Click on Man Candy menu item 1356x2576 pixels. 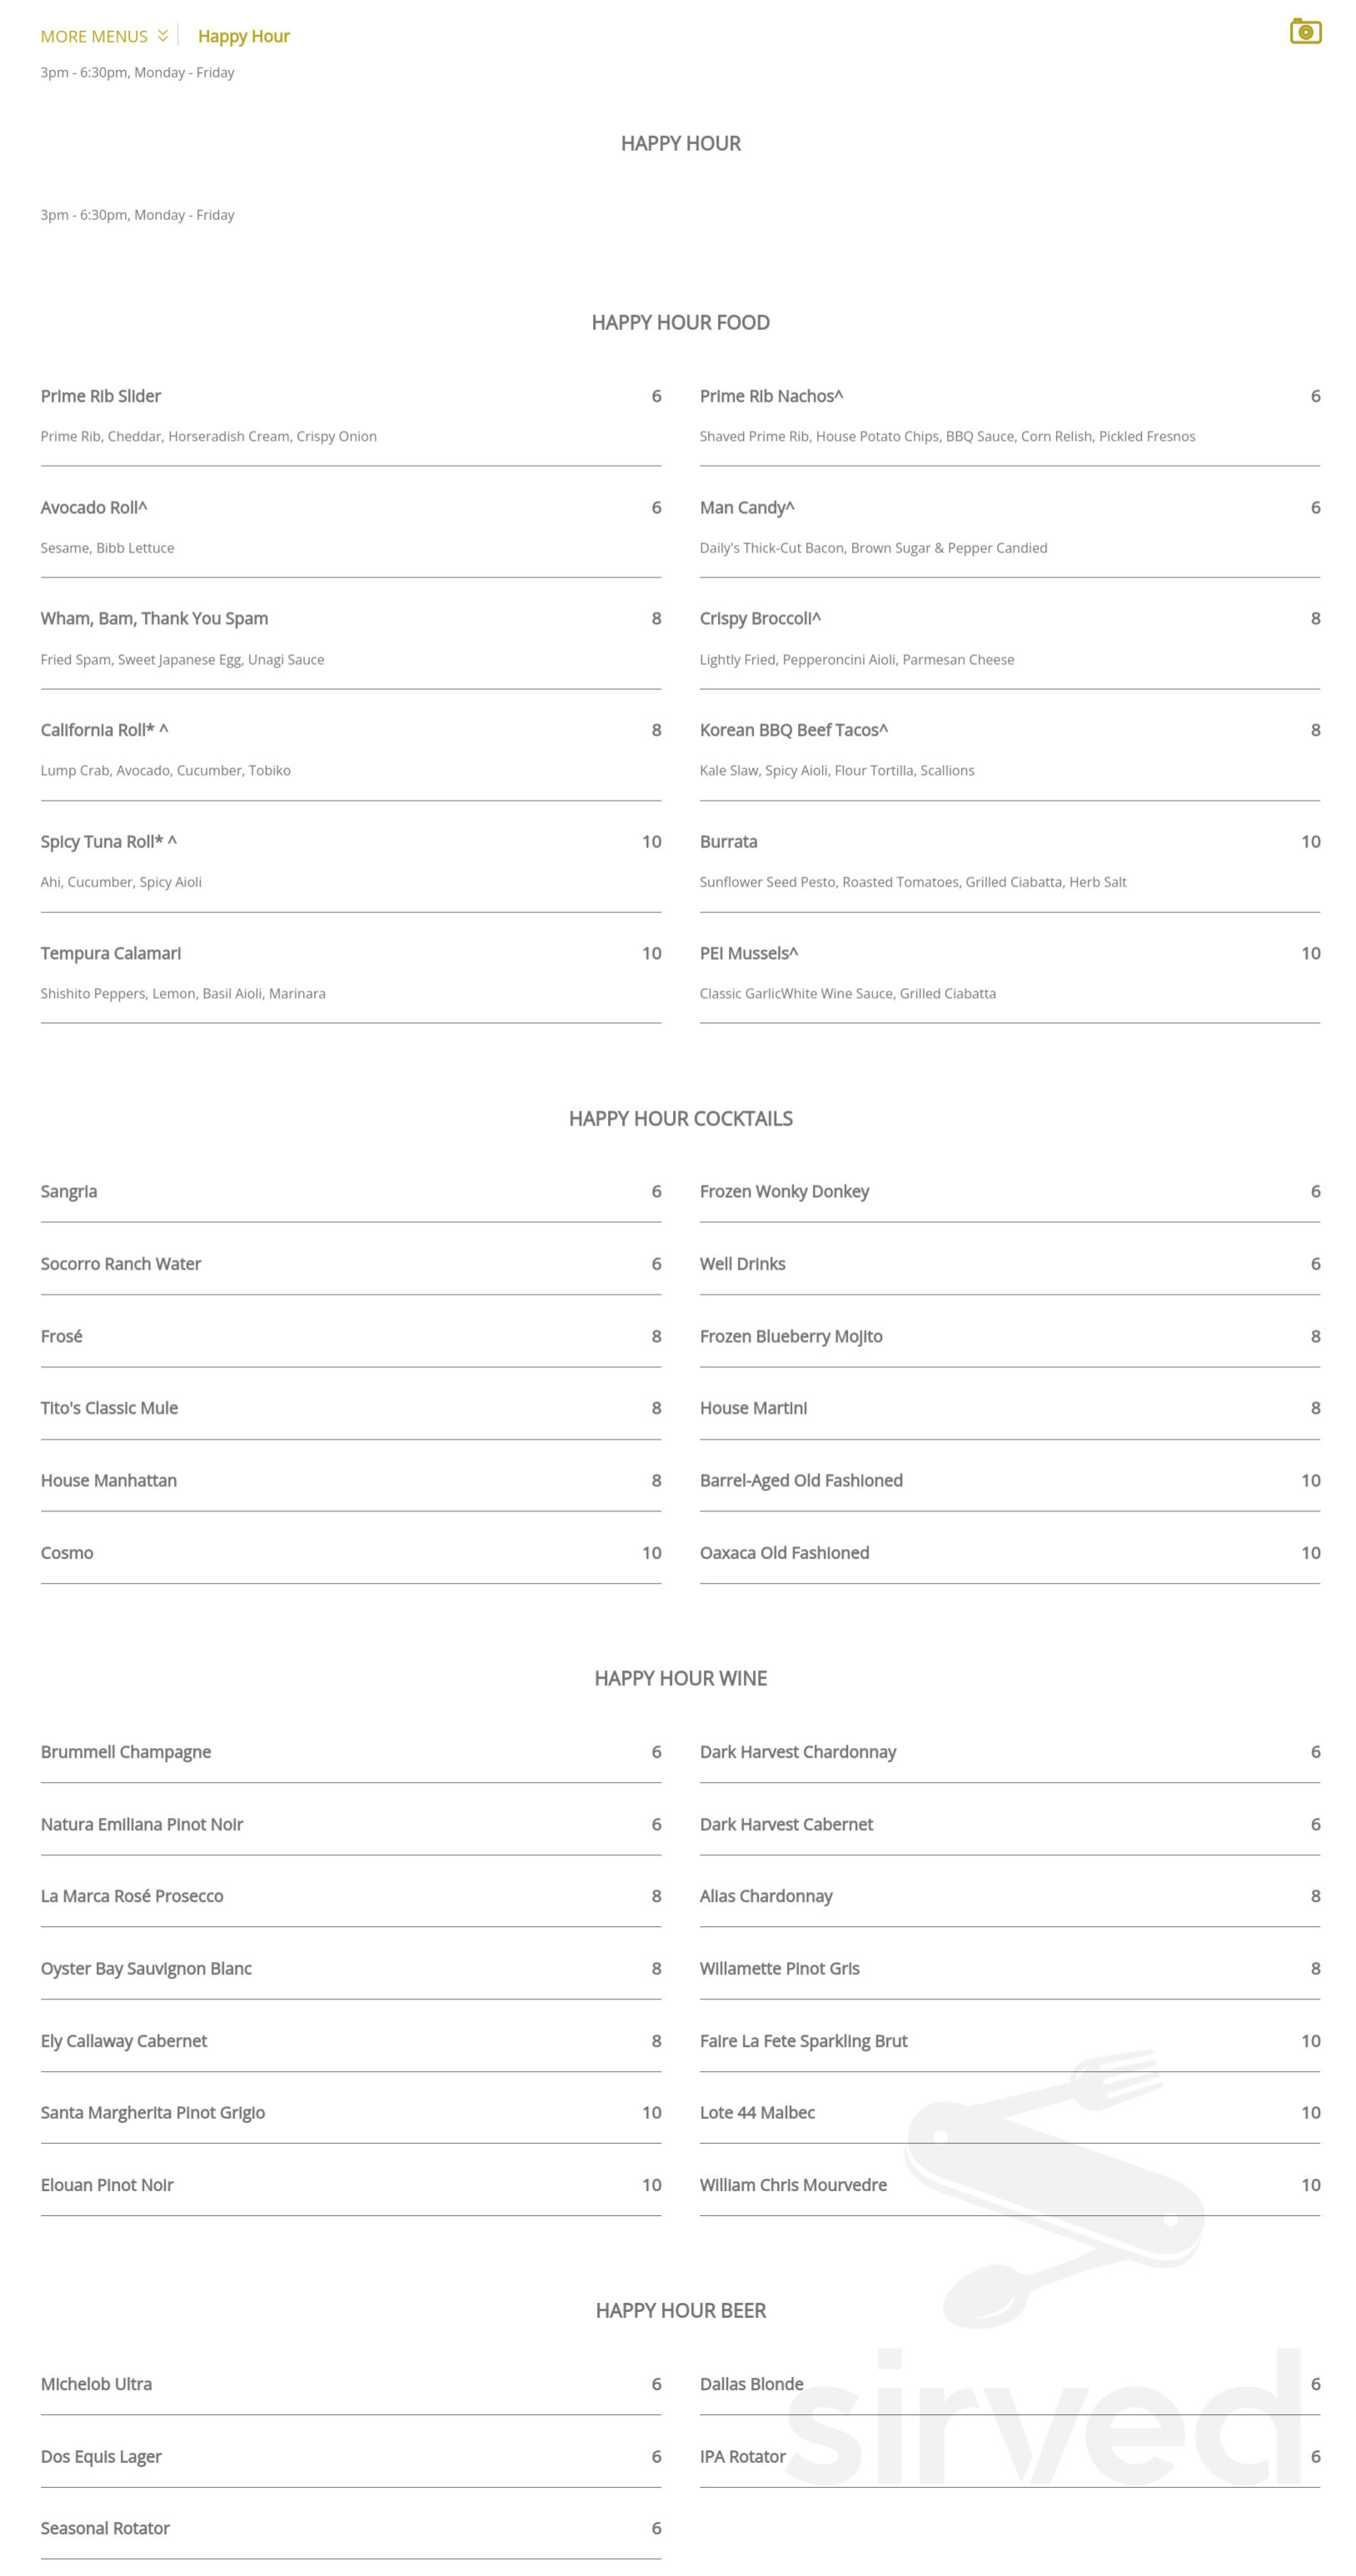pyautogui.click(x=746, y=508)
